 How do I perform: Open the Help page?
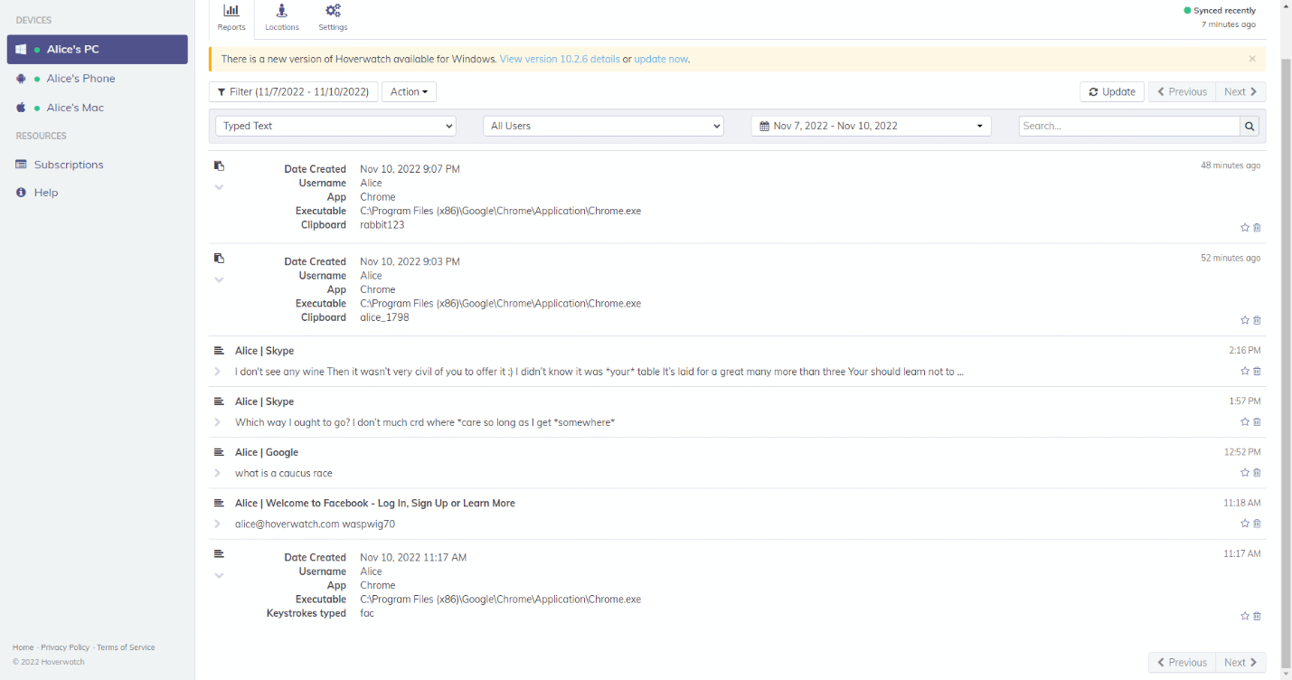[x=46, y=193]
